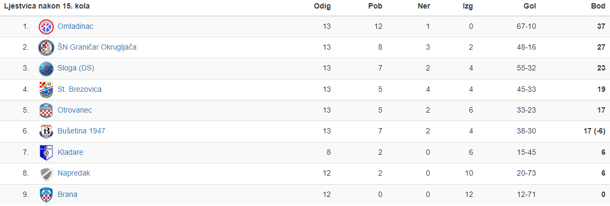Image resolution: width=610 pixels, height=206 pixels.
Task: Click the Napredak grey shield icon
Action: 46,173
